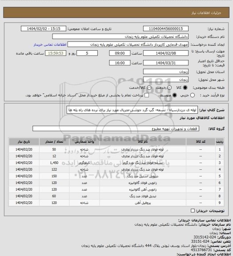The height and width of the screenshot is (256, 233).
Task: Click the request creator name field
Action: click(128, 44)
